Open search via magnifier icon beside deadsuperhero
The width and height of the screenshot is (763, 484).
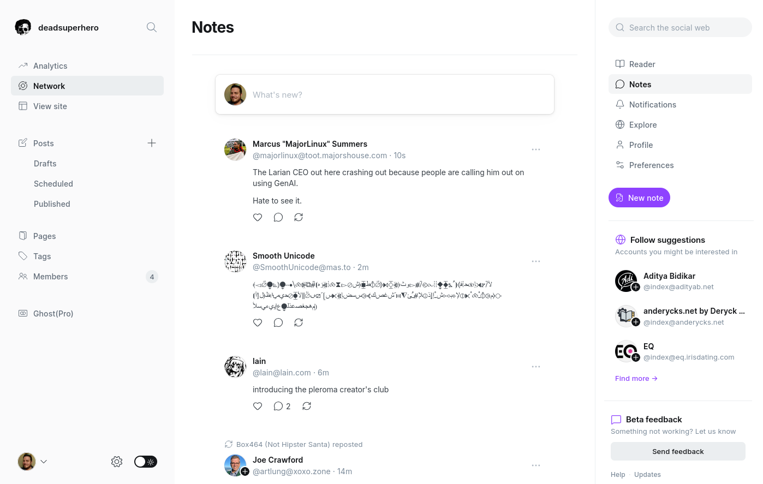[152, 27]
